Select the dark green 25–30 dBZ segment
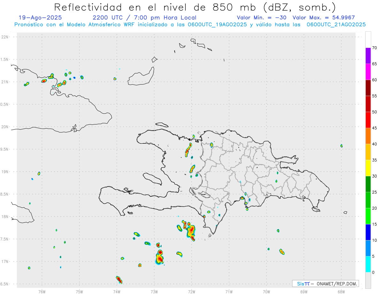The height and width of the screenshot is (296, 383). [368, 184]
